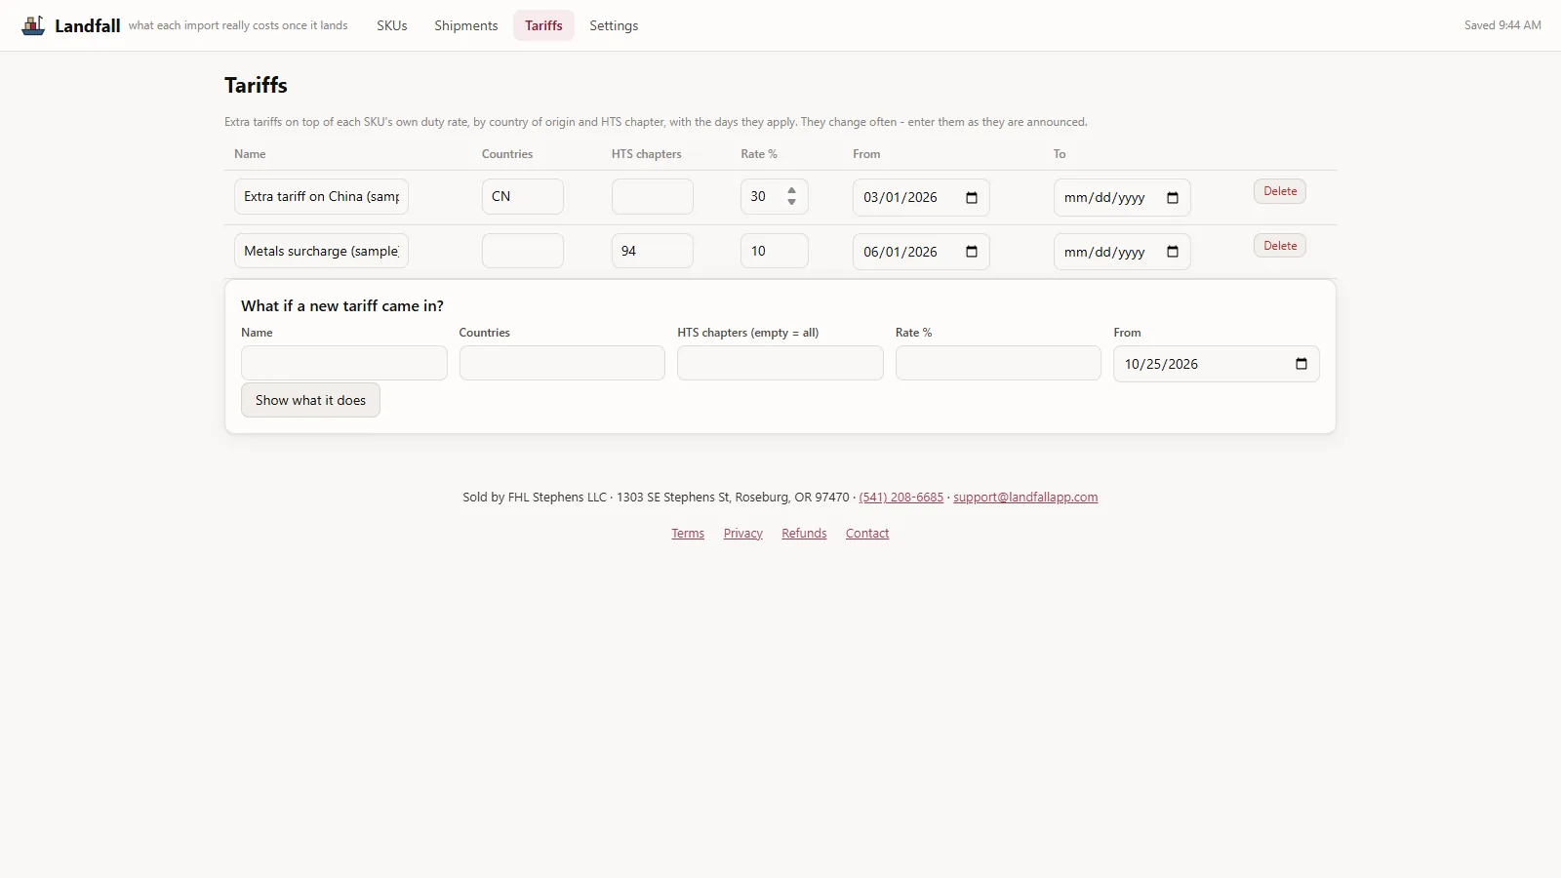Screen dimensions: 1561x878
Task: Focus the HTS chapters (empty = all) field
Action: tap(780, 363)
